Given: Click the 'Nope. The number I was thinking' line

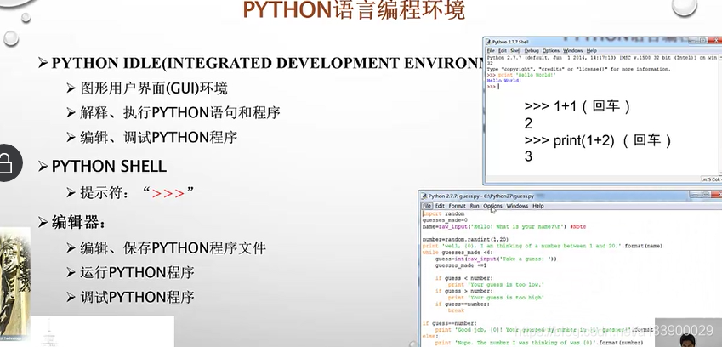Looking at the screenshot, I should (539, 343).
